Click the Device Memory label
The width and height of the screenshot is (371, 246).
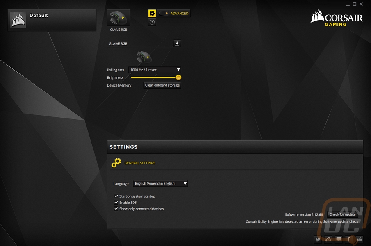coord(119,85)
